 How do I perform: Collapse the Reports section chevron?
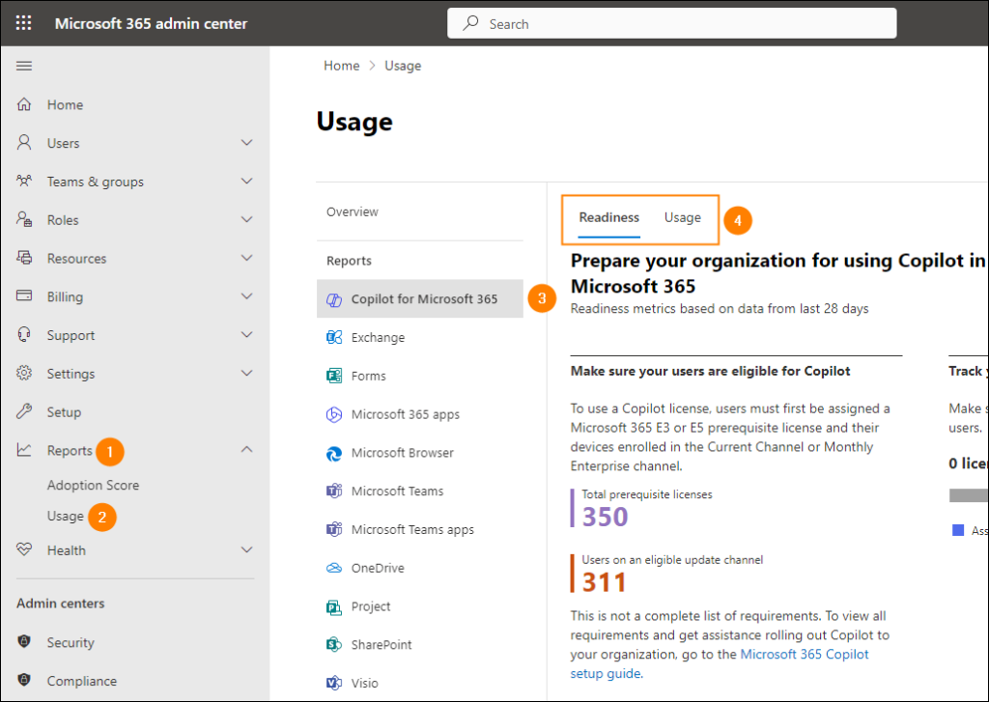[x=246, y=450]
